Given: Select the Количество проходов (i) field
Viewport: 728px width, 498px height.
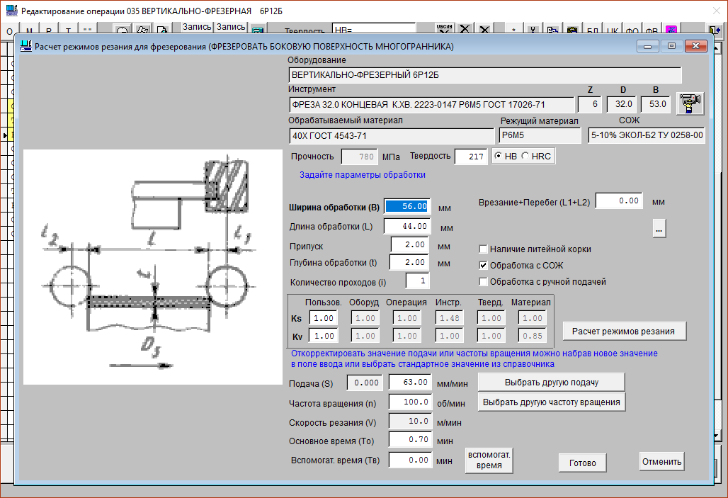Looking at the screenshot, I should tap(417, 281).
